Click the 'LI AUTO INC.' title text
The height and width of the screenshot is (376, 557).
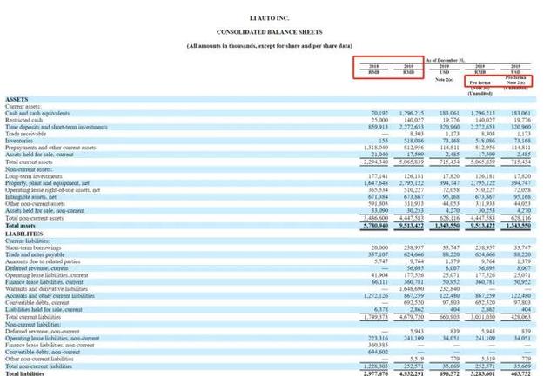tap(269, 18)
